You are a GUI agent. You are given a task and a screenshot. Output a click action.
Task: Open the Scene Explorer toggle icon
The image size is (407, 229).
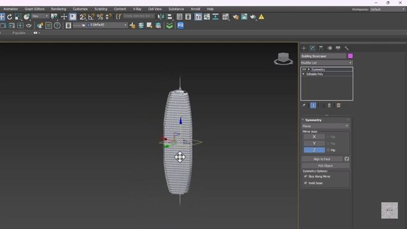click(x=179, y=17)
